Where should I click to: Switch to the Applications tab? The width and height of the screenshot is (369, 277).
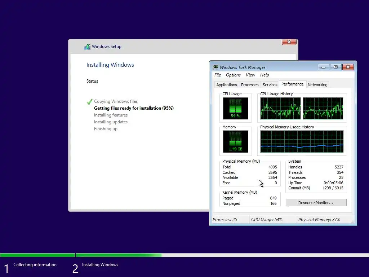[x=227, y=85]
